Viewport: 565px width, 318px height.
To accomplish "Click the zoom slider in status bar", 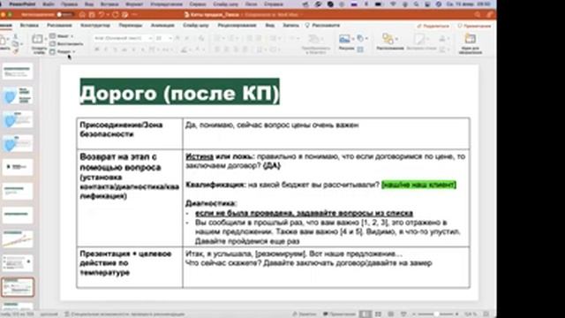I will point(435,314).
